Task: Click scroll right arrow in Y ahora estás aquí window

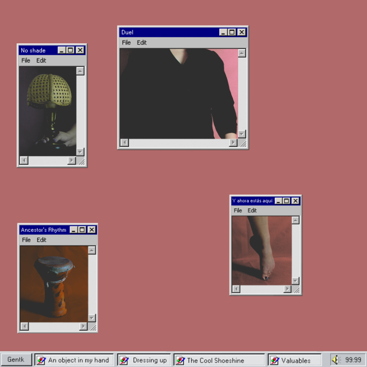Action: point(287,289)
